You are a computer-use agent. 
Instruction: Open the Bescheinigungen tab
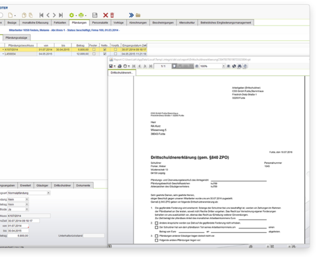pos(163,22)
